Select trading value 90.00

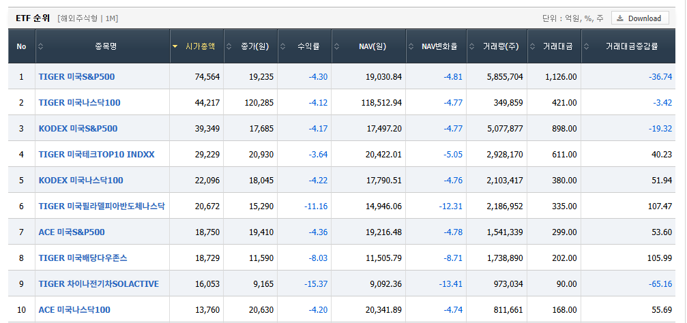pos(566,283)
